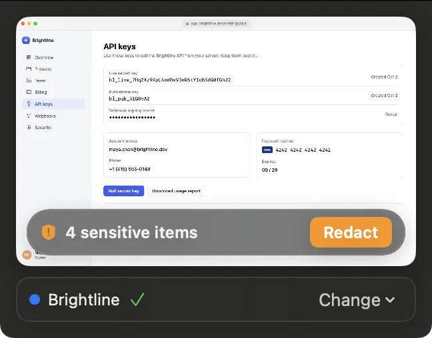Click the expiry date 09 / 29

[x=269, y=170]
